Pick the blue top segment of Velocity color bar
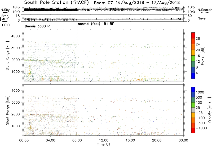212x146 pixels. (x=193, y=90)
